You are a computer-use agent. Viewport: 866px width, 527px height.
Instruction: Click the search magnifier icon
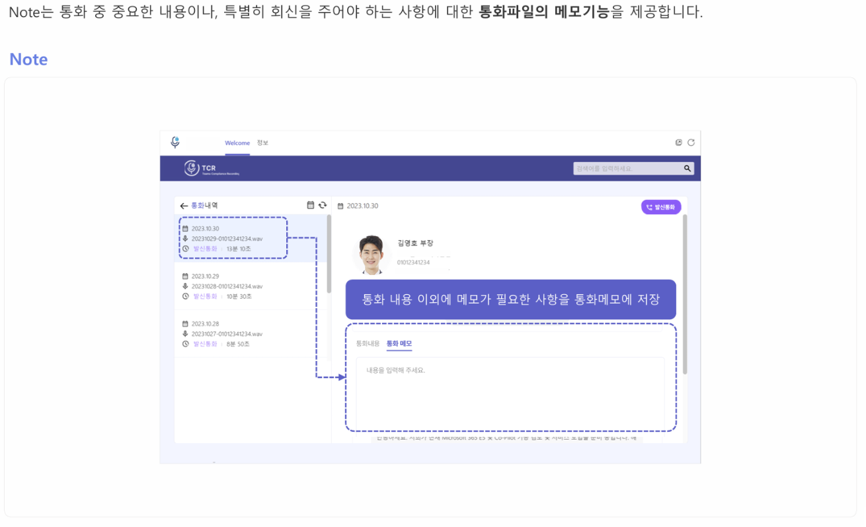pyautogui.click(x=688, y=169)
